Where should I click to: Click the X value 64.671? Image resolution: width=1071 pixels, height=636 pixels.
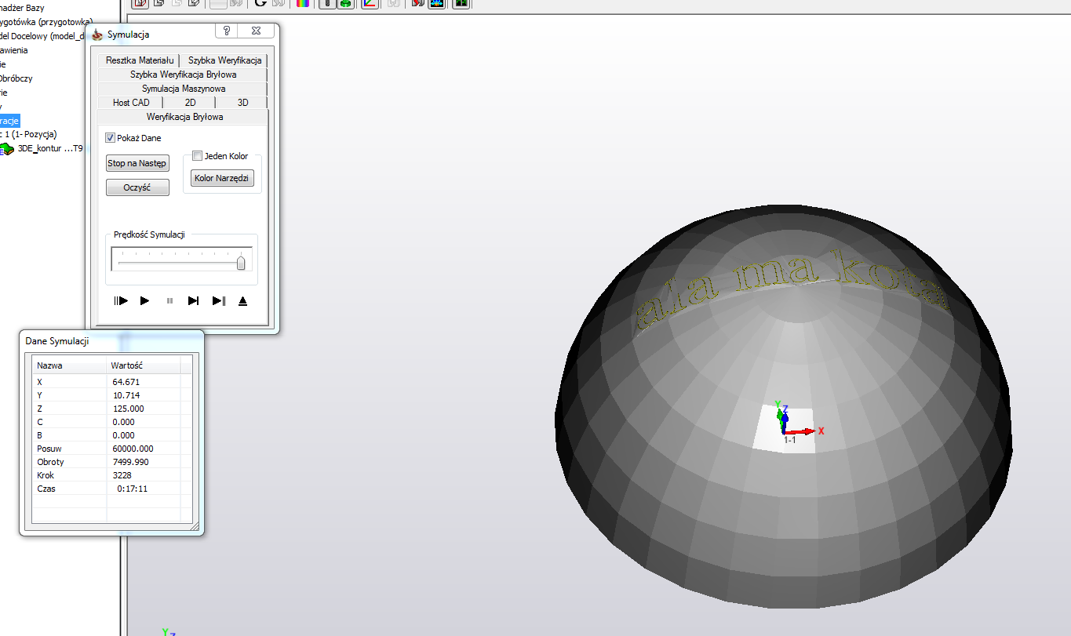(126, 382)
